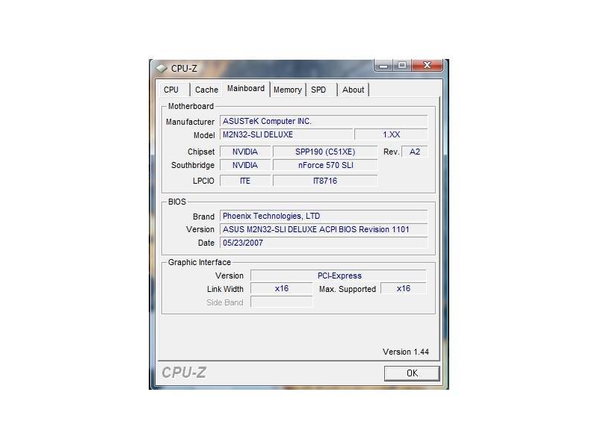
Task: Click the Chipset vendor NVIDIA field
Action: click(245, 152)
